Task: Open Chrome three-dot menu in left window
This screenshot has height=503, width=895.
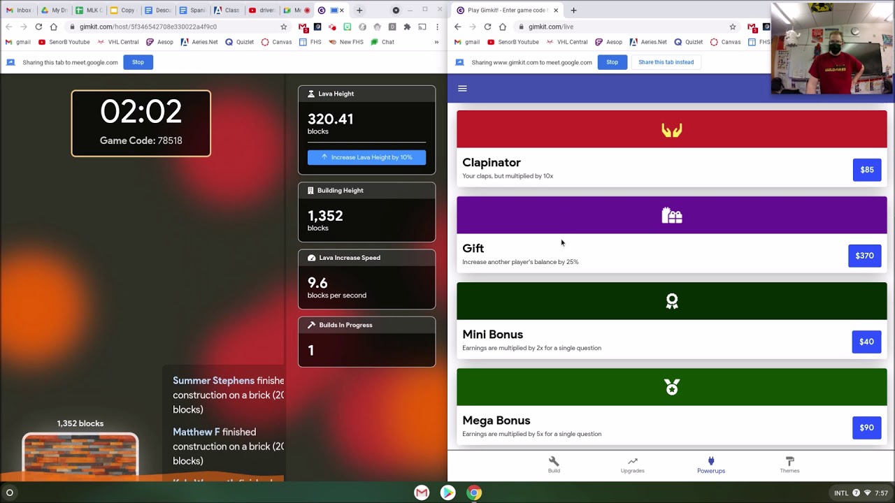Action: (x=438, y=27)
